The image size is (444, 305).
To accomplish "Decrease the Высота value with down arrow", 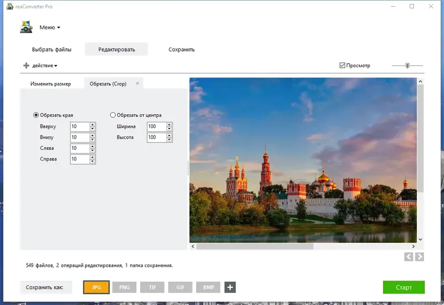I will pos(169,140).
